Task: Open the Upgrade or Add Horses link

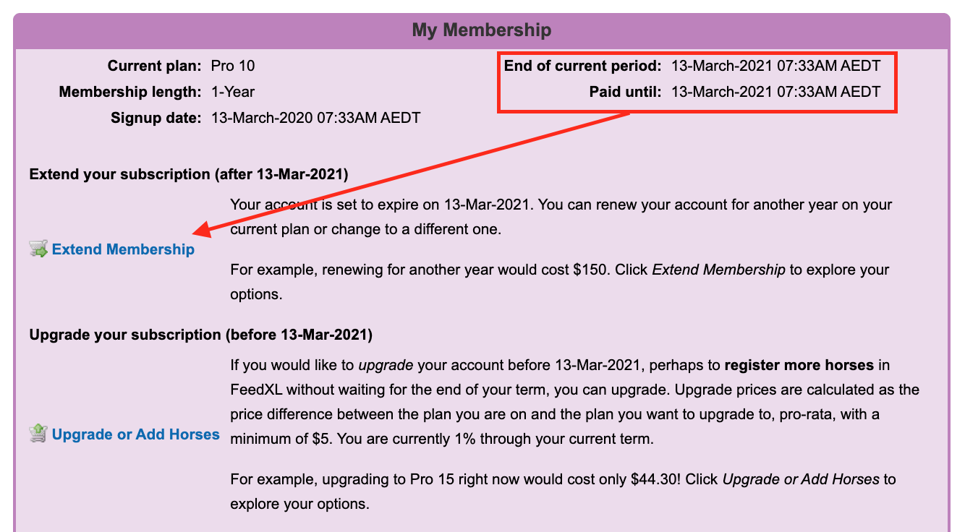Action: 136,434
